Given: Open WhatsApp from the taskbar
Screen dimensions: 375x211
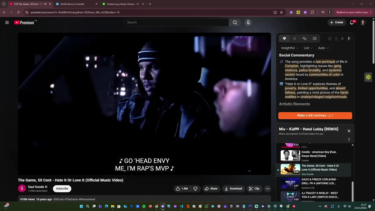Looking at the screenshot, I should (x=207, y=206).
